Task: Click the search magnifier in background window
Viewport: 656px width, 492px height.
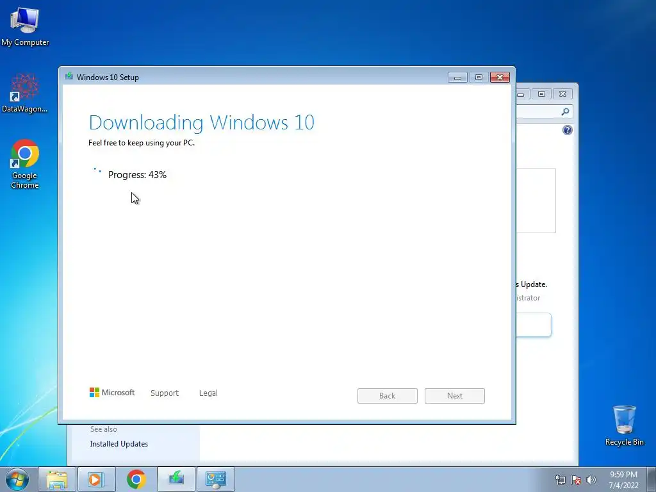Action: click(565, 111)
